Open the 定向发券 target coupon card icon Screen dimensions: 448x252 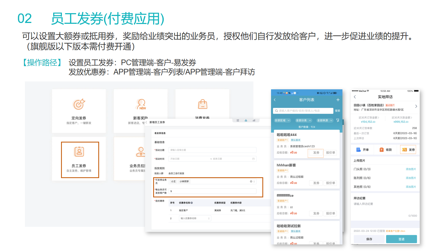(79, 104)
